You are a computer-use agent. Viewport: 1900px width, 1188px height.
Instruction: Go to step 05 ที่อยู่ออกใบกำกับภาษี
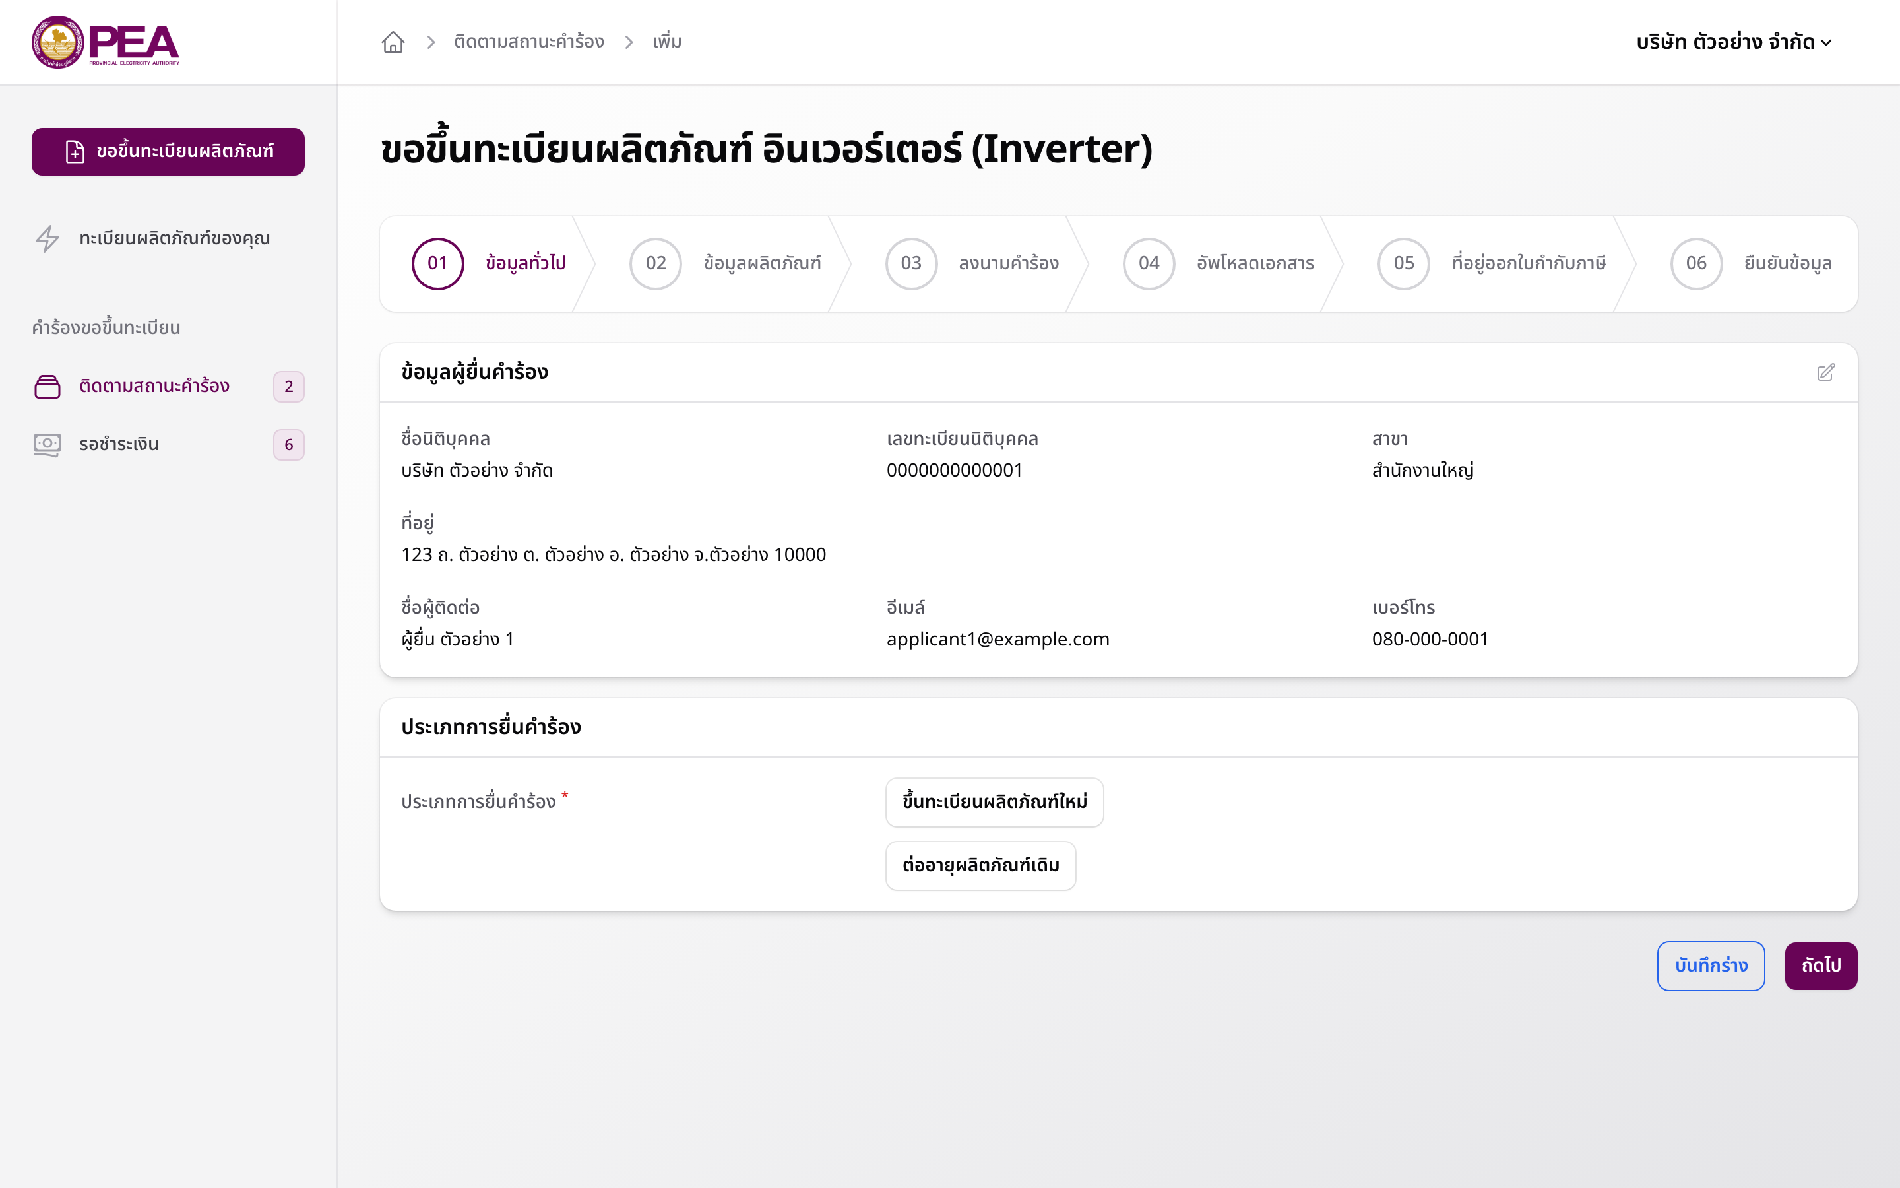1492,264
